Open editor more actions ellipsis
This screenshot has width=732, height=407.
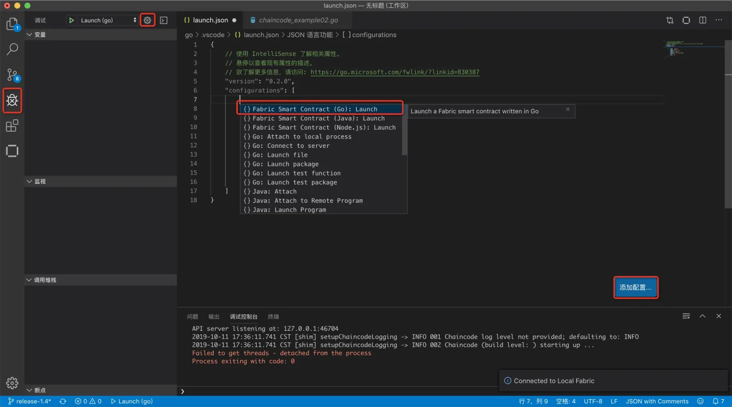click(x=719, y=20)
